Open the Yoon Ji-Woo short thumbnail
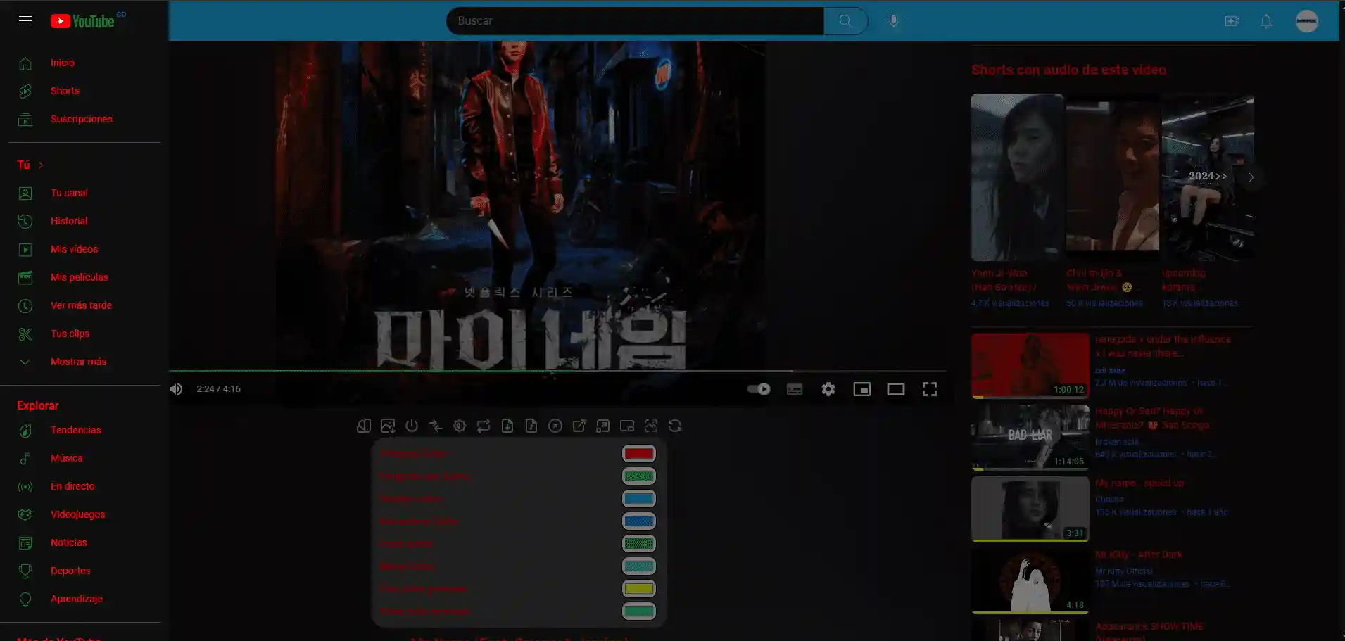 (1017, 177)
